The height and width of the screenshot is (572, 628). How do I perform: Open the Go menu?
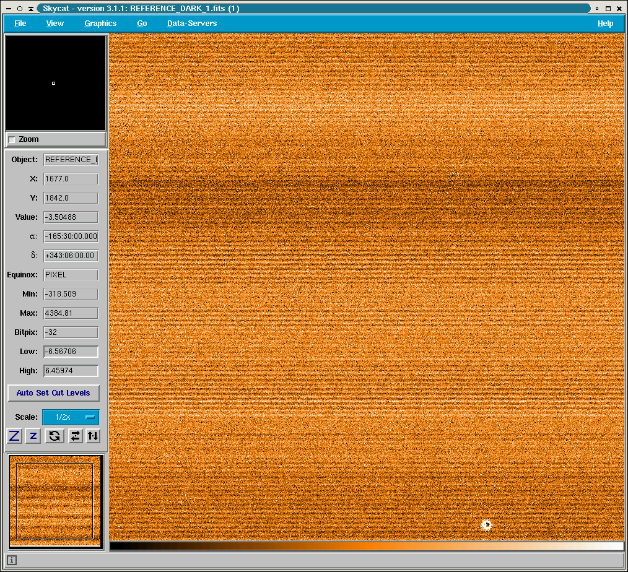point(142,24)
